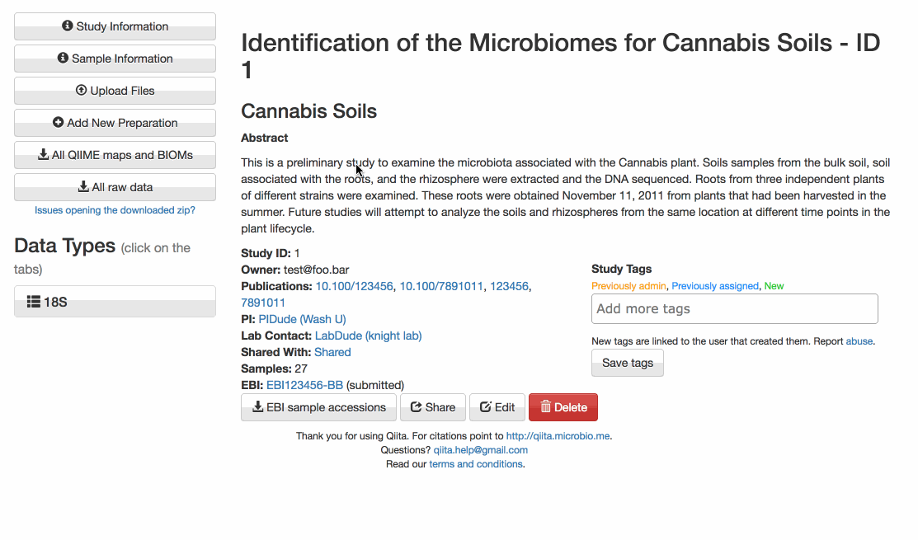Click the Add New Preparation plus icon

pos(58,123)
